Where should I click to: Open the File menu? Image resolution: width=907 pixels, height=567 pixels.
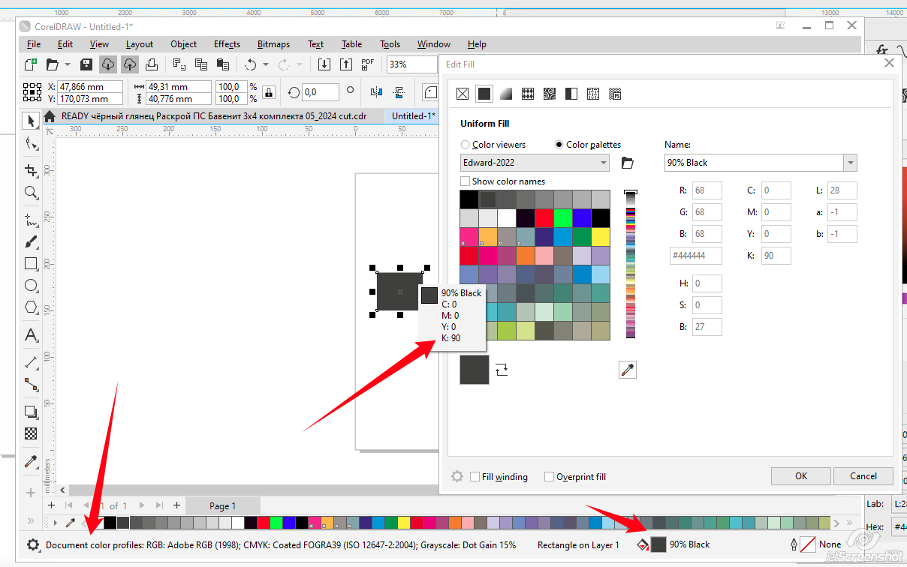tap(34, 44)
